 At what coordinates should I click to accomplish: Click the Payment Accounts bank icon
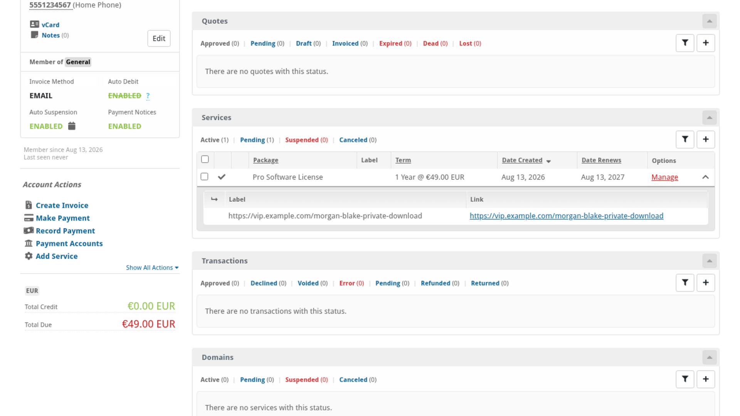pyautogui.click(x=29, y=243)
